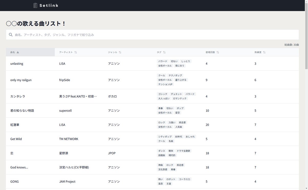The height and width of the screenshot is (190, 308).
Task: Select the song title GONG
Action: pos(14,182)
